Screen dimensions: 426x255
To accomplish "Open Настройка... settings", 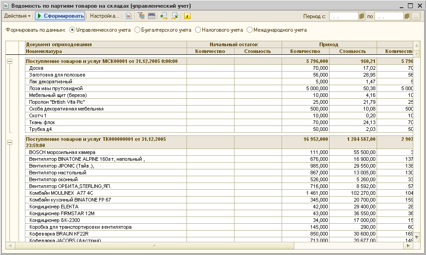I will click(104, 16).
